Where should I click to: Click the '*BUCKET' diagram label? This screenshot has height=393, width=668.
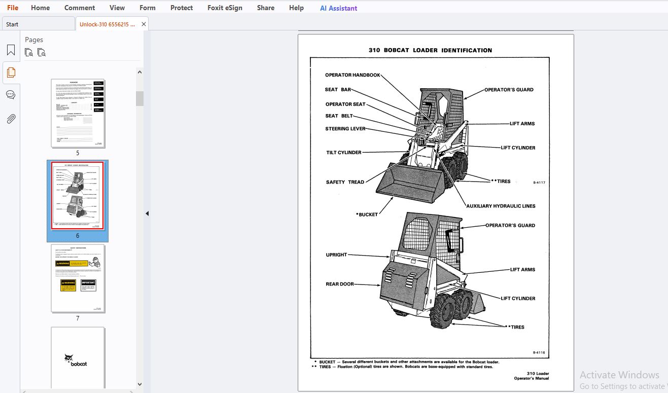tap(367, 215)
